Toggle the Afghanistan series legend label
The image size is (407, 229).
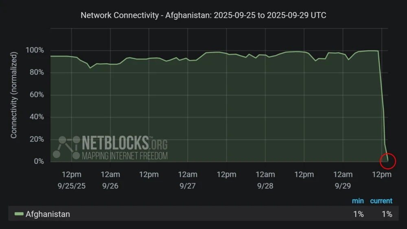(48, 214)
